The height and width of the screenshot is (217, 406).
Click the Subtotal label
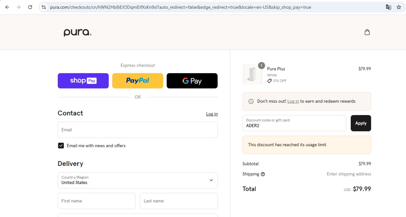251,164
